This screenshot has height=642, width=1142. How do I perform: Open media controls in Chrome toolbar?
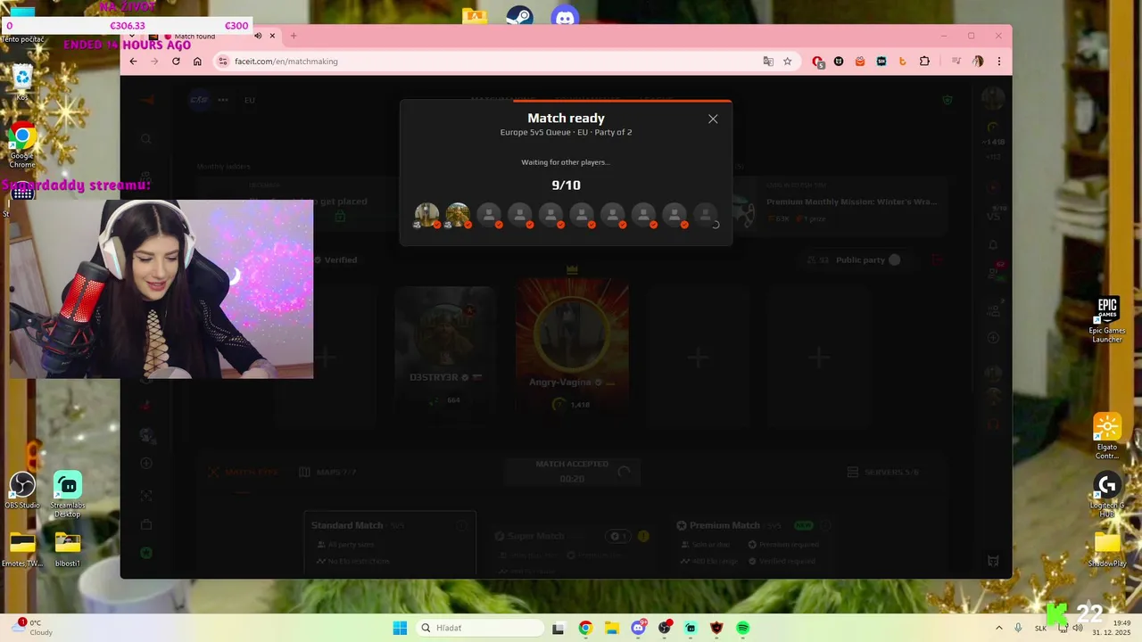tap(956, 62)
